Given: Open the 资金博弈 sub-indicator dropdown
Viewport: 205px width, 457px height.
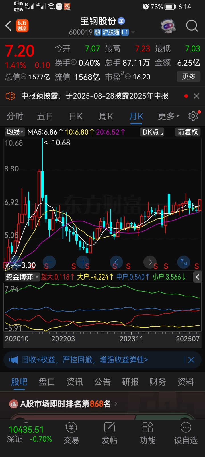Looking at the screenshot, I should pos(22,277).
